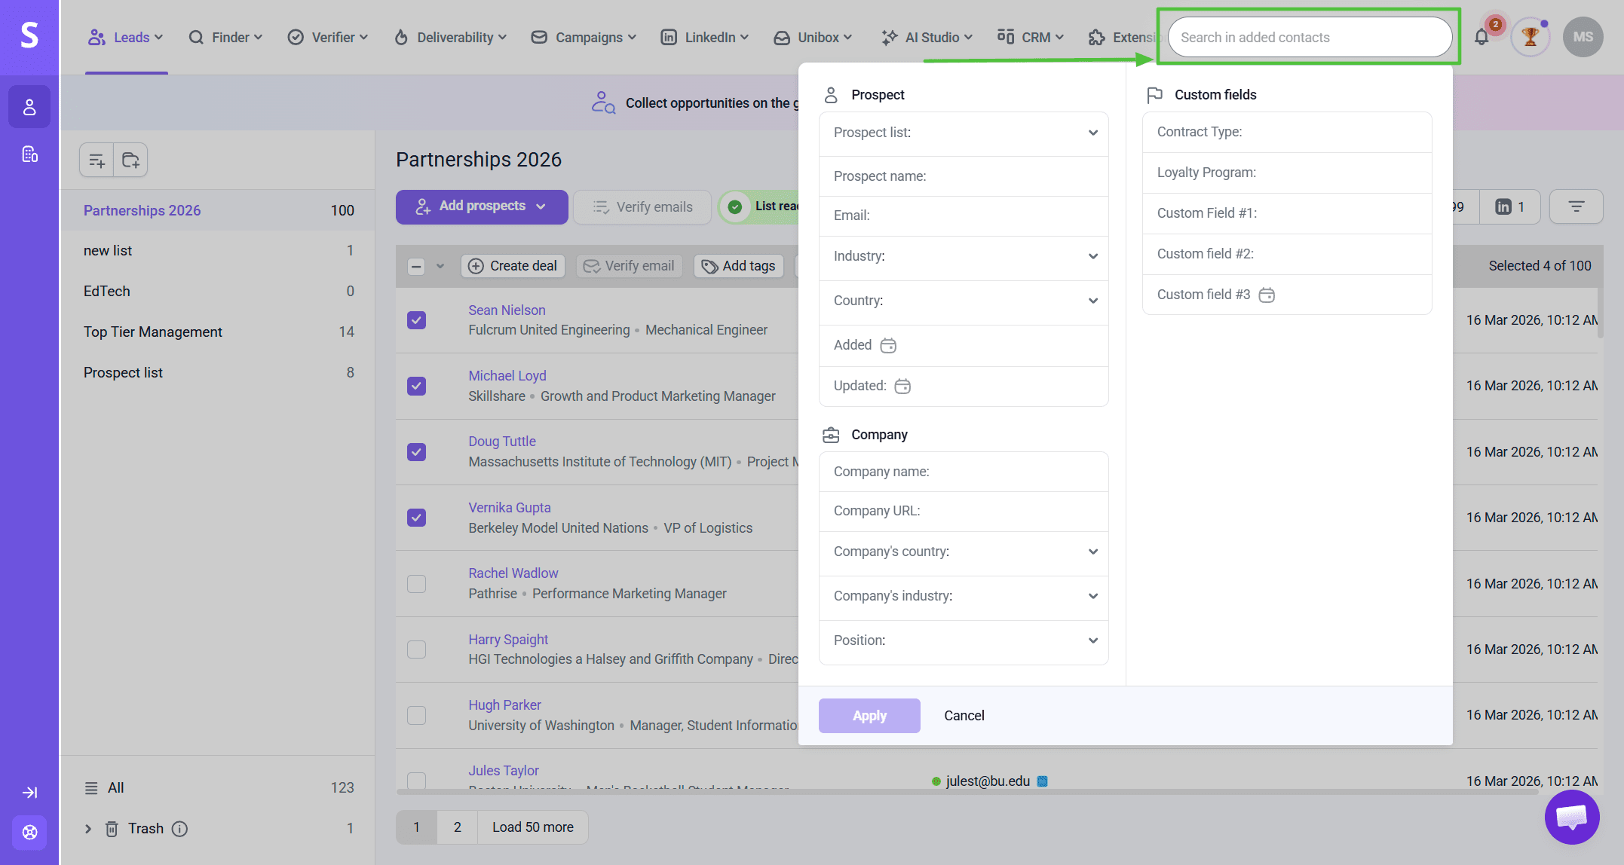Click the add new list icon
Image resolution: width=1624 pixels, height=865 pixels.
coord(97,160)
